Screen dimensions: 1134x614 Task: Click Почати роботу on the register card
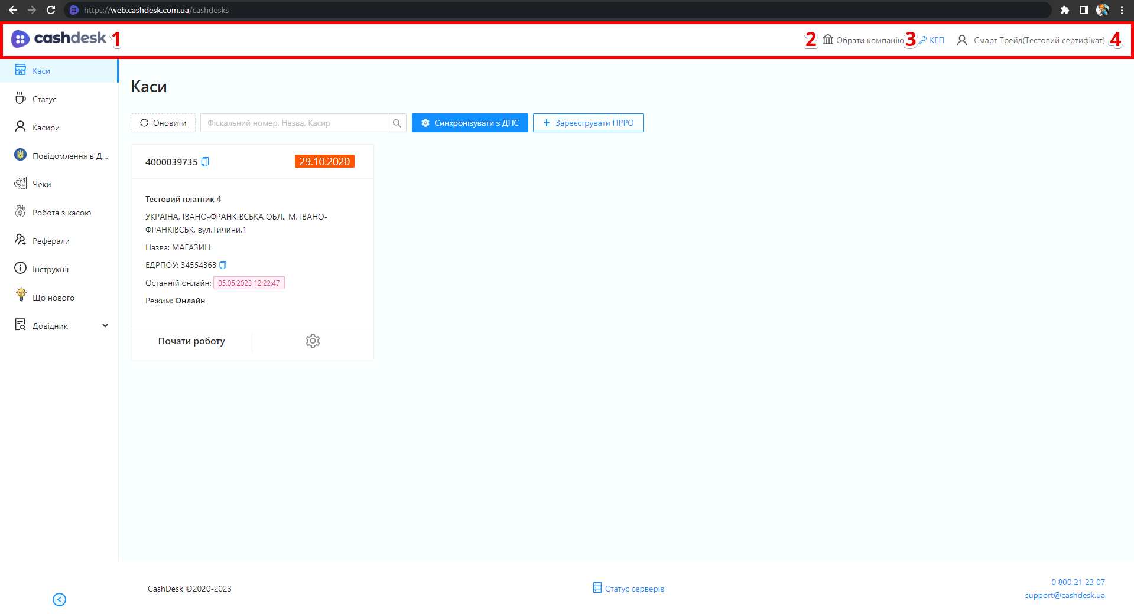coord(191,341)
